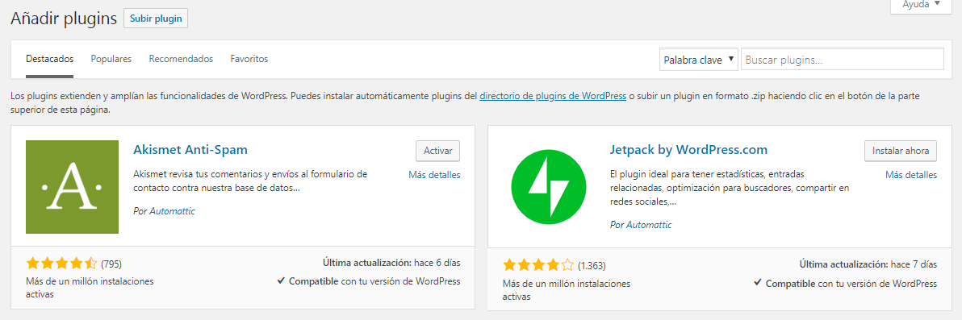This screenshot has height=320, width=962.
Task: Open Más detalles for Akismet Anti-Spam
Action: pyautogui.click(x=434, y=175)
